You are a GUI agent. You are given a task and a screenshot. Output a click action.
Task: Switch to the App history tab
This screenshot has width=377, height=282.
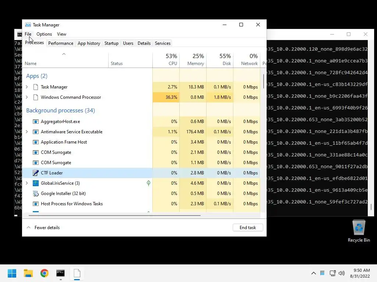tap(89, 43)
